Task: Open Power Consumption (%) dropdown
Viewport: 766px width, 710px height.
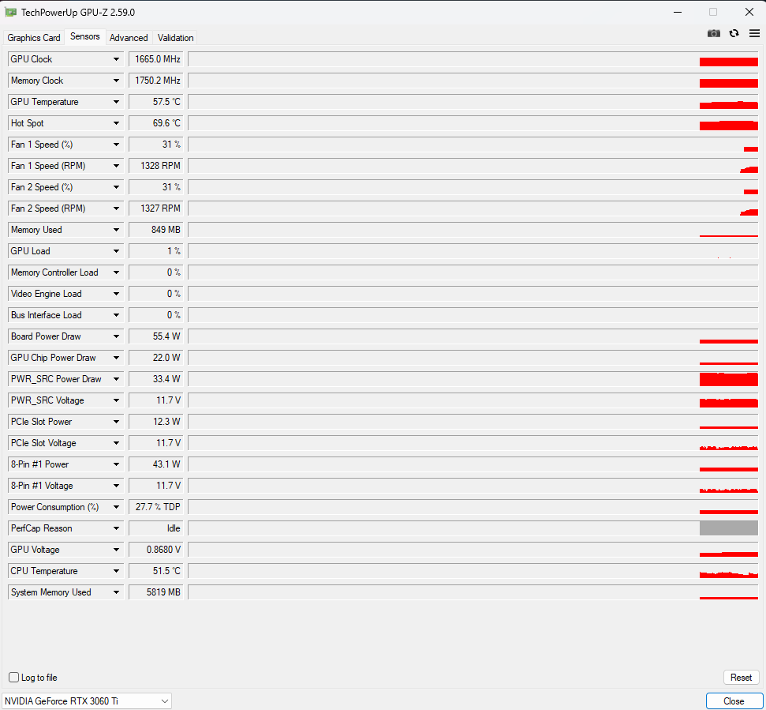Action: pyautogui.click(x=116, y=507)
